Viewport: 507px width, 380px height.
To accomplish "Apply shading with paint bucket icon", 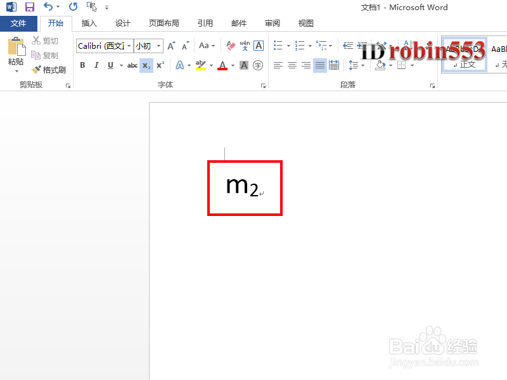I will (x=381, y=65).
